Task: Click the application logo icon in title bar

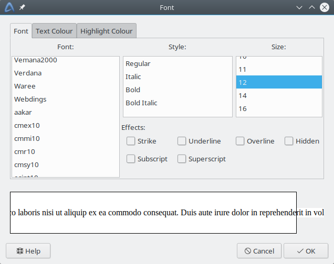Action: click(x=9, y=7)
